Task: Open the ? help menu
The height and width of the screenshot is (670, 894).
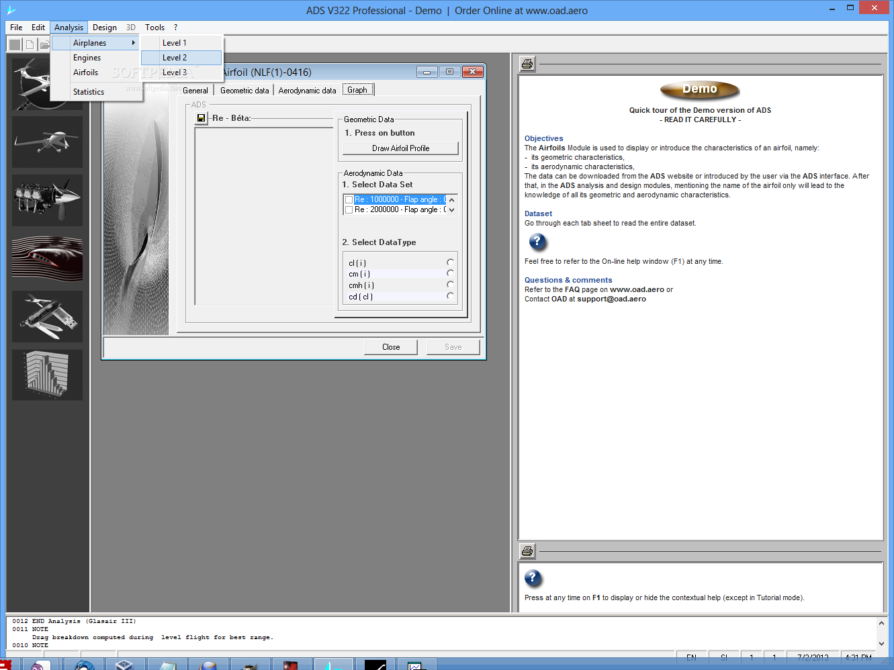Action: coord(176,28)
